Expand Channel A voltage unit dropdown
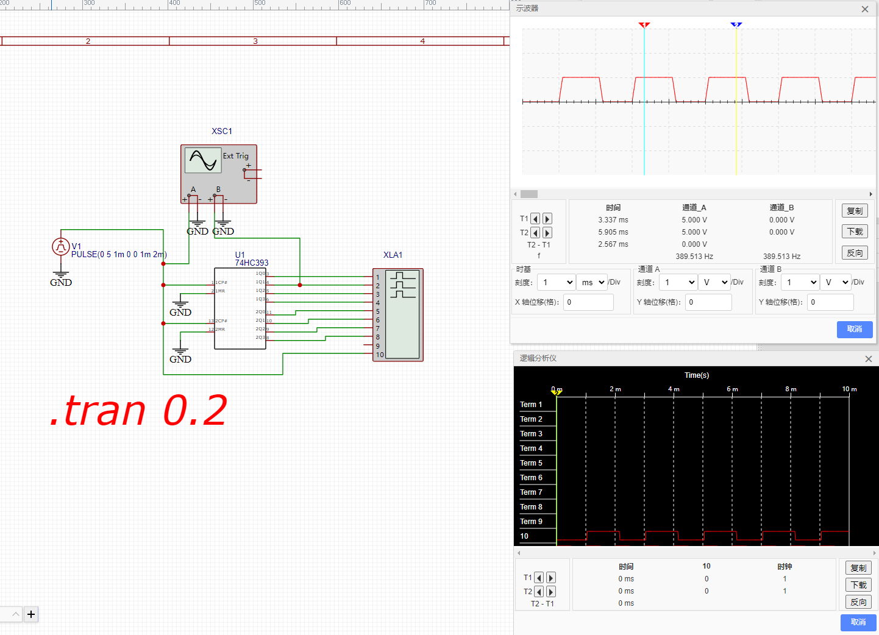Screen dimensions: 879x635 point(715,282)
